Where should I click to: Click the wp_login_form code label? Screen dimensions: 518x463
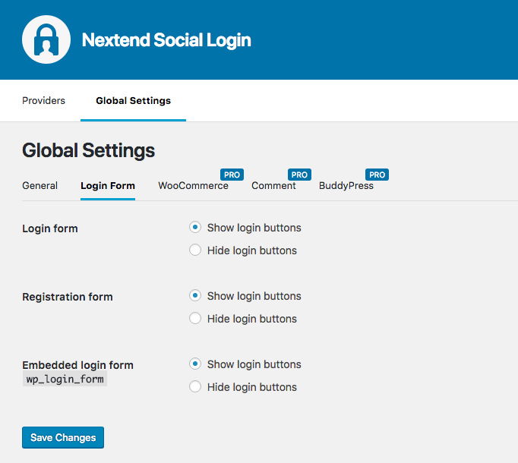tap(65, 379)
